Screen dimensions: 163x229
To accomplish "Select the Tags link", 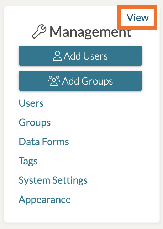I will pyautogui.click(x=28, y=161).
